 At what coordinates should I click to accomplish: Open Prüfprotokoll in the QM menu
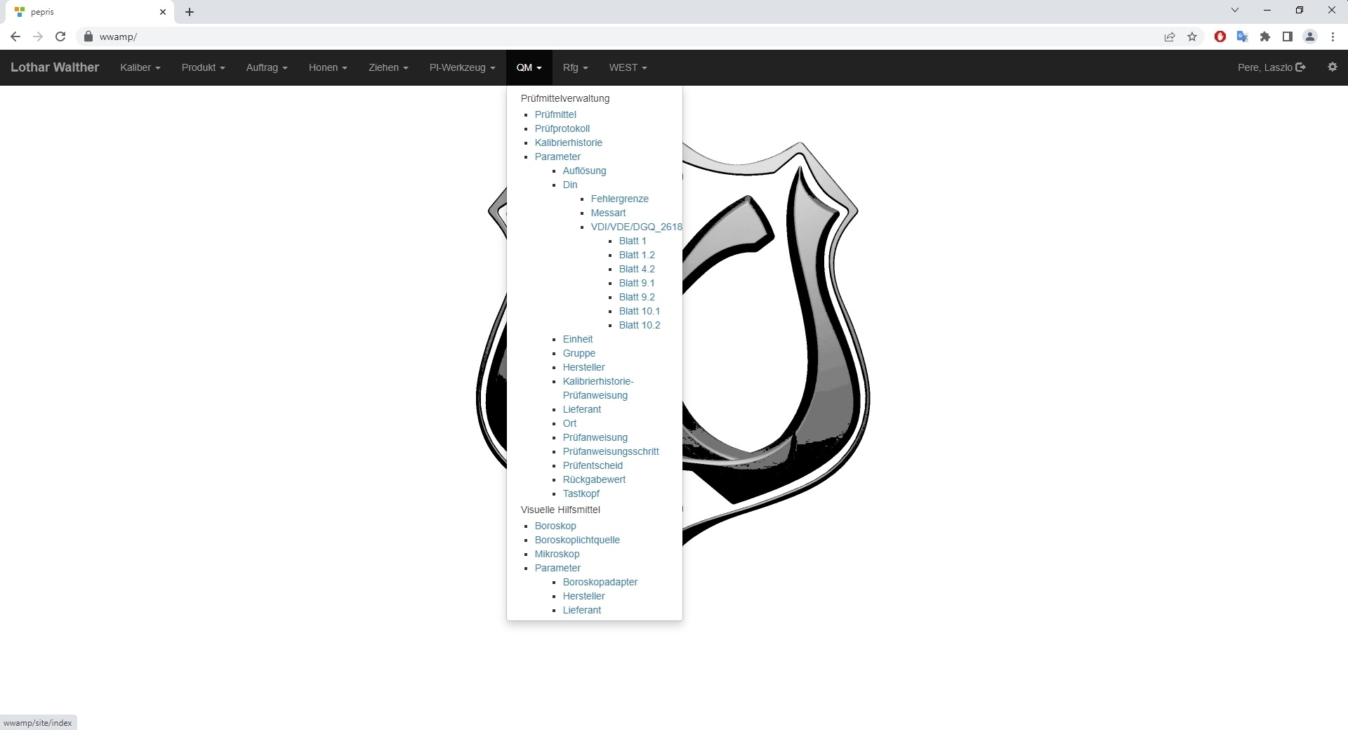562,128
